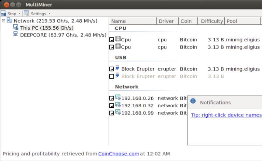Click the Stop mining toolbar icon
Viewport: 262px width, 161px height.
tap(3, 13)
